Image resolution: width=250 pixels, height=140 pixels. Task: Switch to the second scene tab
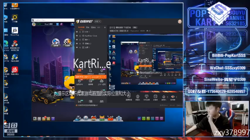(x=87, y=28)
